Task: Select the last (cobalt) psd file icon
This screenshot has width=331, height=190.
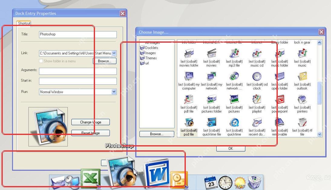Action: [189, 123]
